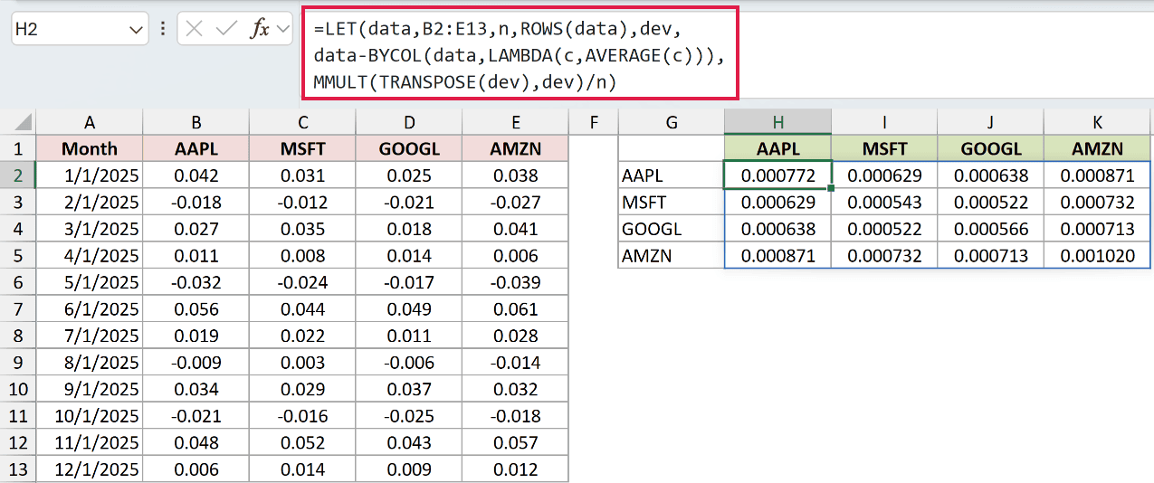This screenshot has height=483, width=1154.
Task: Click cell with value -0.025
Action: coord(409,416)
